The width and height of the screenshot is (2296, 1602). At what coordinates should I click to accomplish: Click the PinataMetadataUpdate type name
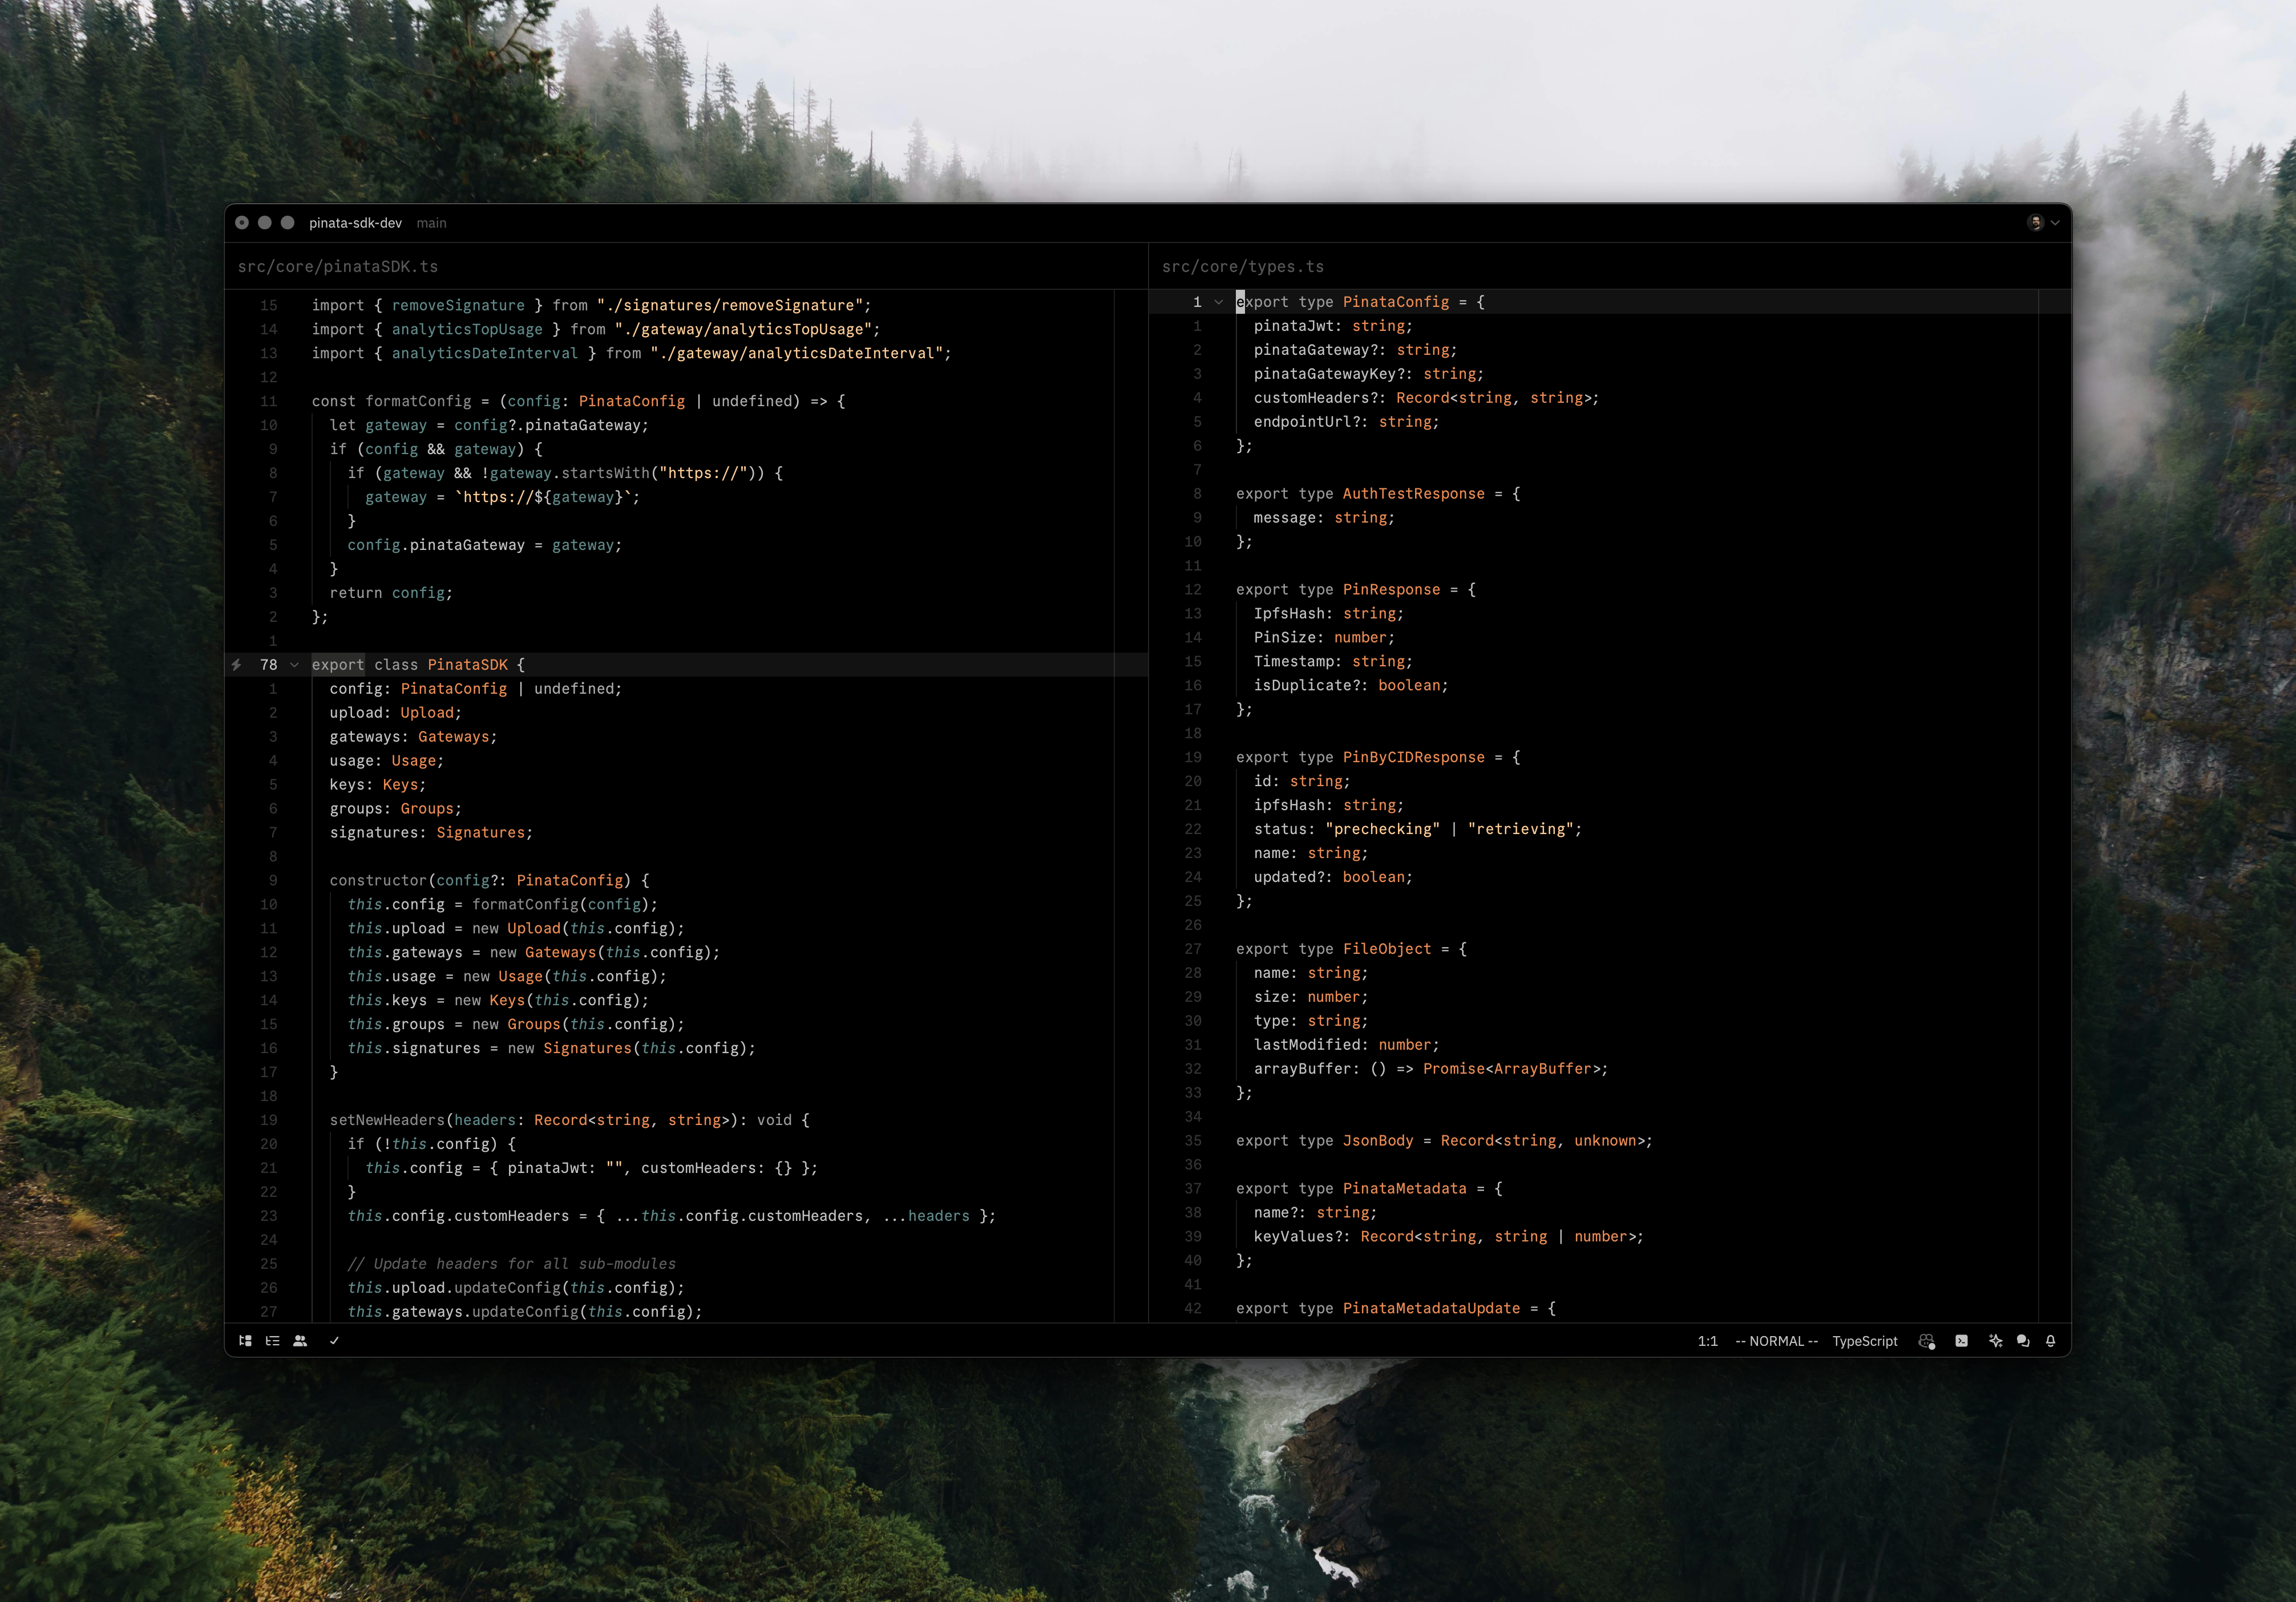(x=1431, y=1309)
